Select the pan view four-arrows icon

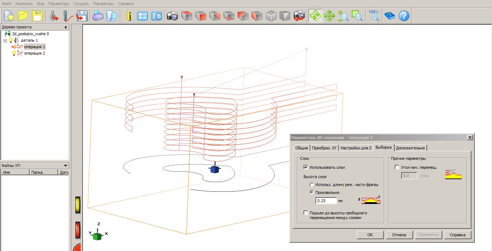click(329, 16)
